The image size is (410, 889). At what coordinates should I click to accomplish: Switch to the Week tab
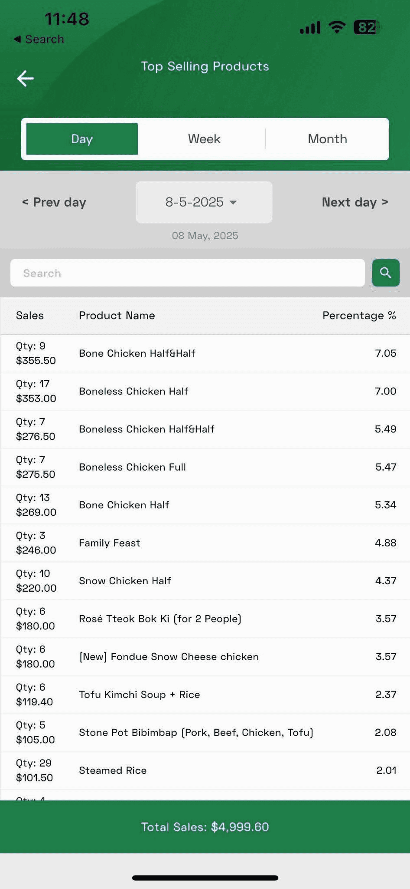[204, 139]
